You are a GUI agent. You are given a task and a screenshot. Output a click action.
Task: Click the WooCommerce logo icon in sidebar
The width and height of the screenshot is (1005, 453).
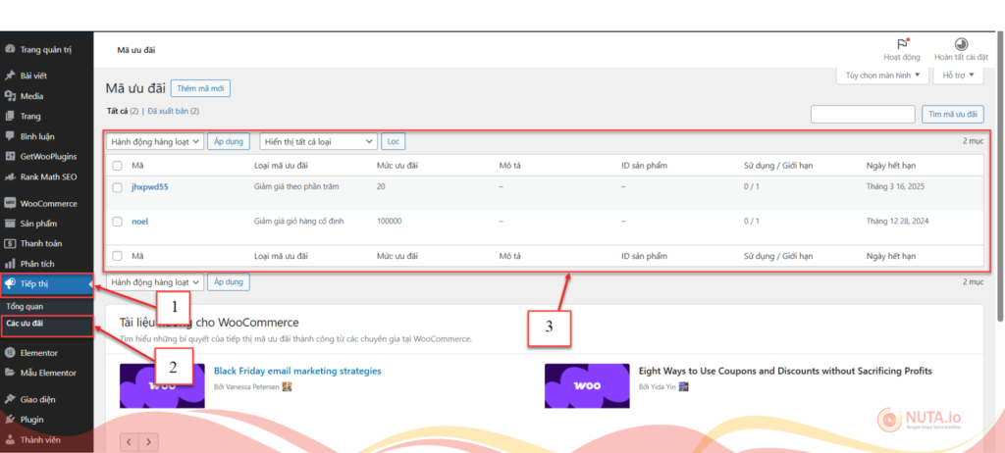[10, 203]
